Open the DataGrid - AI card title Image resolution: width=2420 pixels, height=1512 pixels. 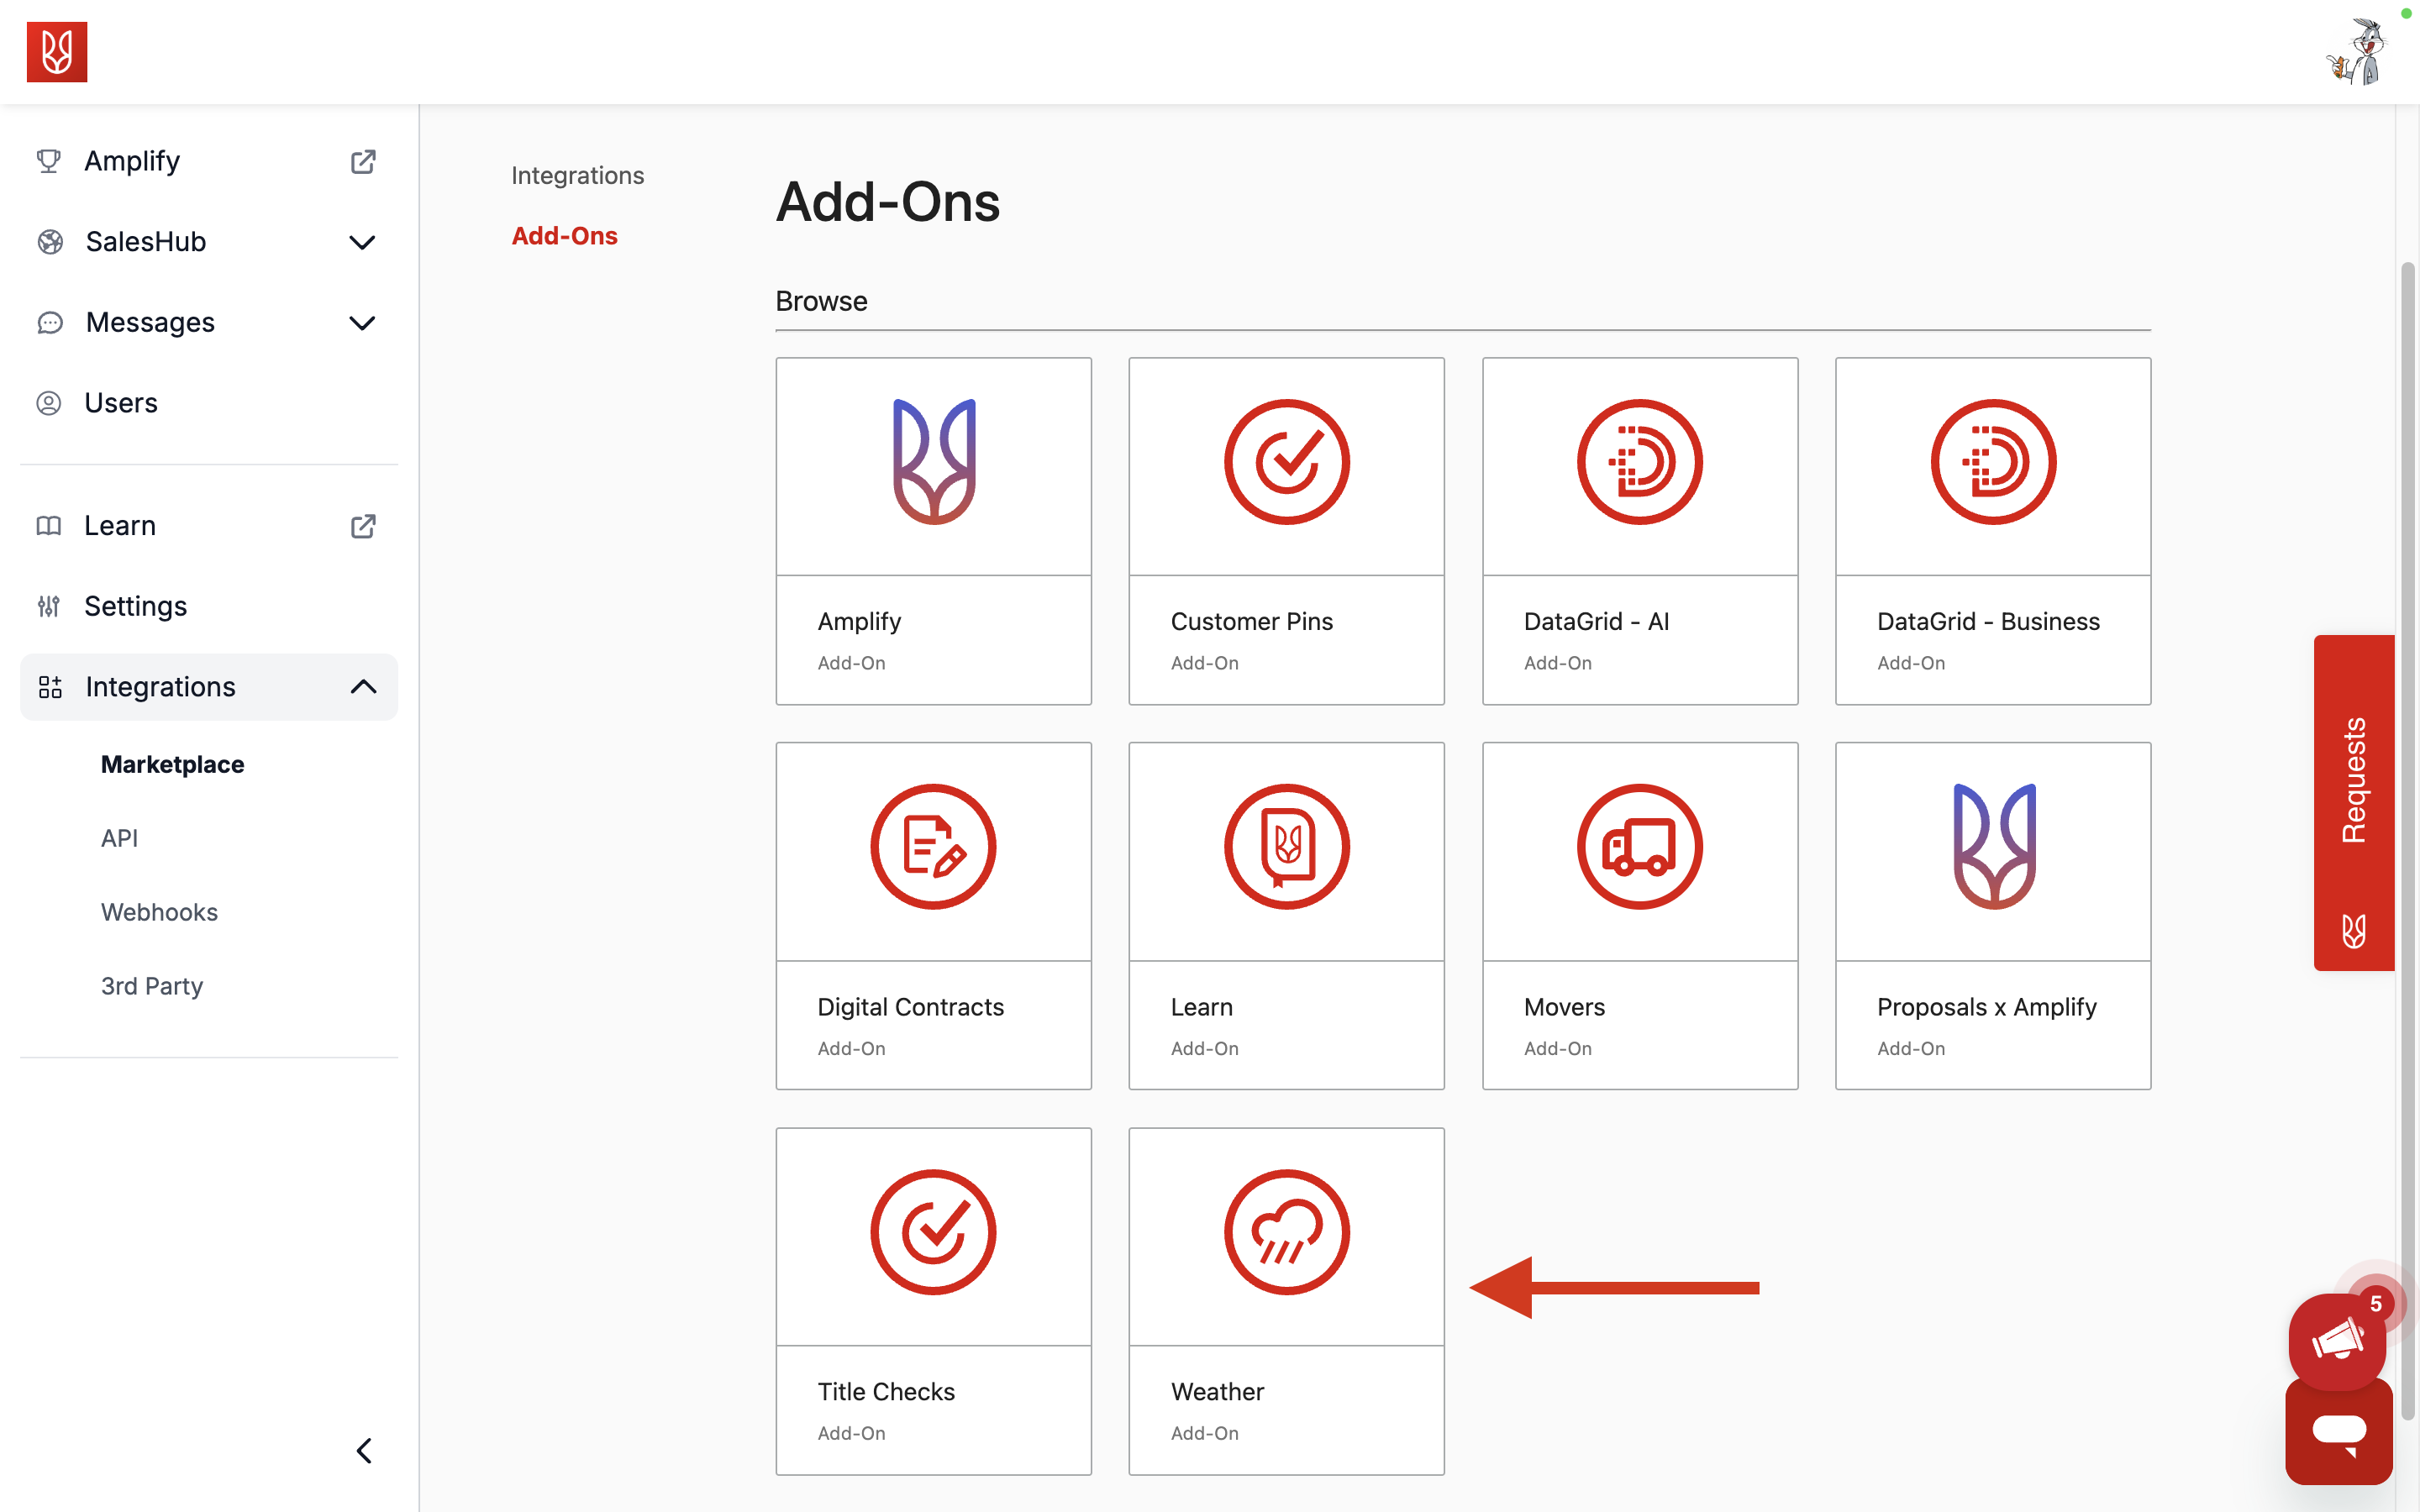pyautogui.click(x=1596, y=621)
